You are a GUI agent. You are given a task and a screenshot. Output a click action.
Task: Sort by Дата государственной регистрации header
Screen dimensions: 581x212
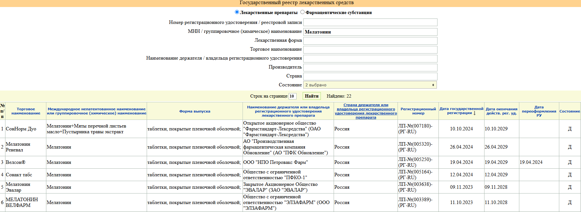(461, 111)
